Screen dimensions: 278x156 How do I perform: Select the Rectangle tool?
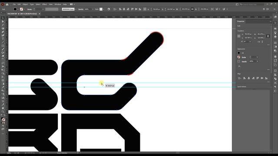tap(3, 46)
